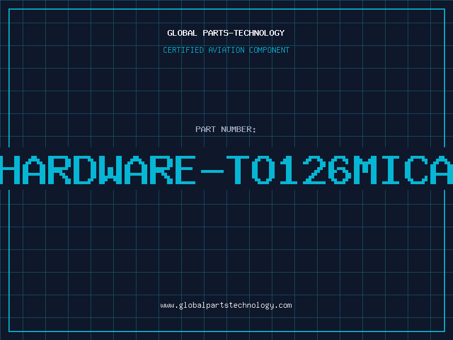Click the word PART in the label
Screen dimensions: 453x340
tap(206, 129)
